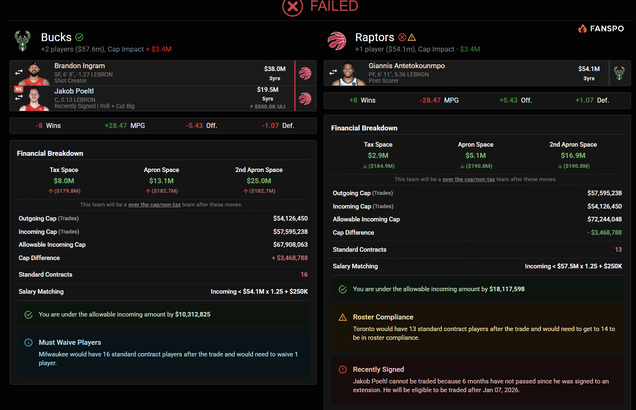
Task: Click the Raptors team logo in the header
Action: (x=337, y=41)
